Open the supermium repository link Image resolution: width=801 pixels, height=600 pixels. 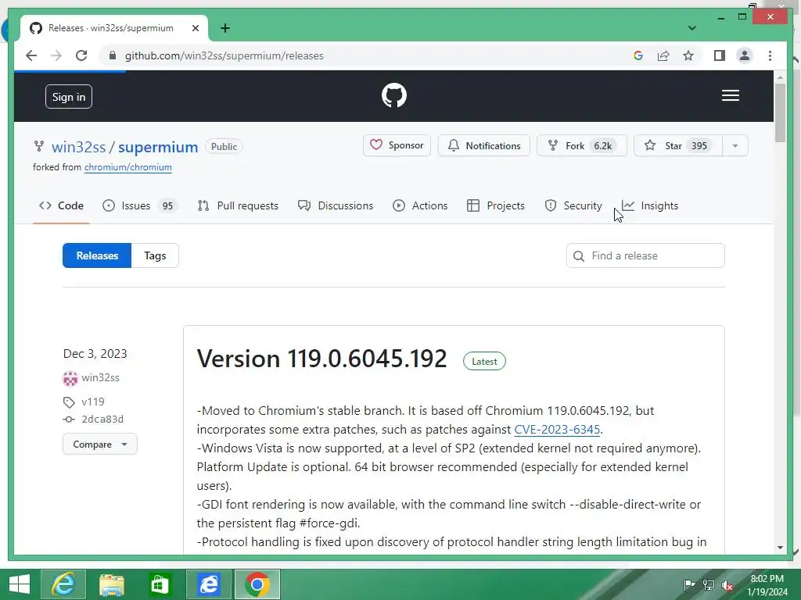(x=158, y=147)
